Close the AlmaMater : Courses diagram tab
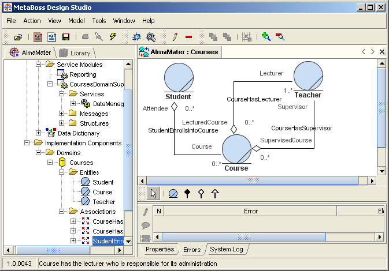Screen dimensions: 389x271 click(x=382, y=52)
